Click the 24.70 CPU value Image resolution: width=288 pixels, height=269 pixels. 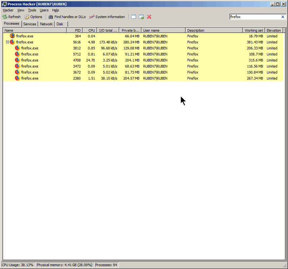(91, 60)
